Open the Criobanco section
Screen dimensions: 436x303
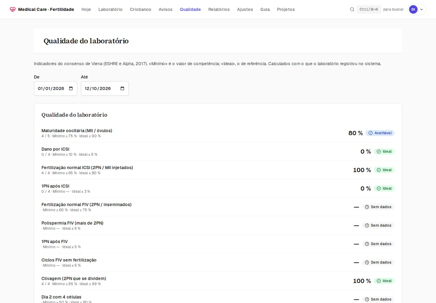pos(140,10)
